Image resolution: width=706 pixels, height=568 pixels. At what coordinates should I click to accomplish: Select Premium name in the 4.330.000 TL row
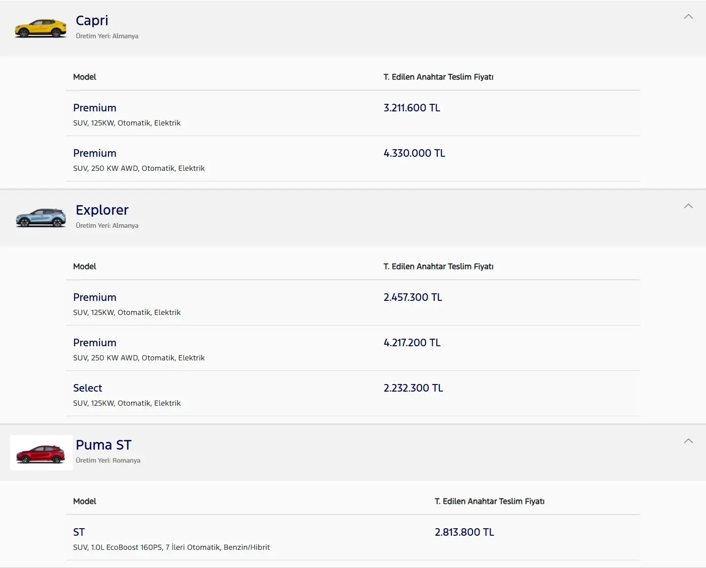point(95,153)
